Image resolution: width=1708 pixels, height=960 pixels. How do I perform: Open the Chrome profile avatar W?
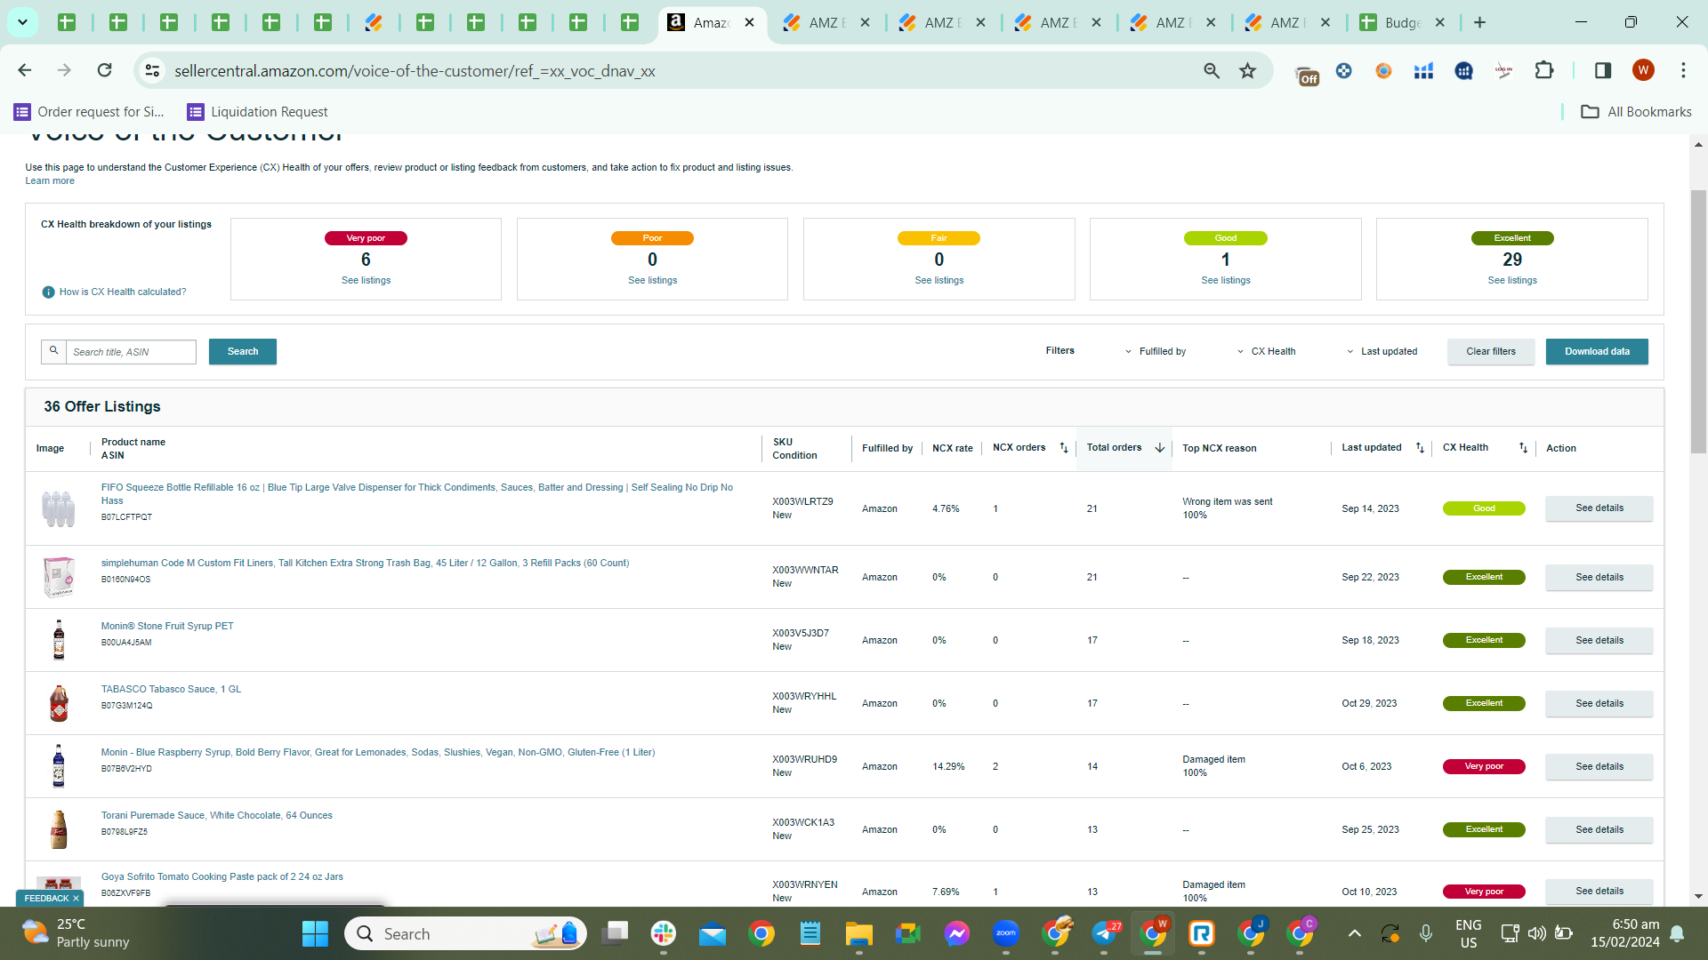(1643, 70)
